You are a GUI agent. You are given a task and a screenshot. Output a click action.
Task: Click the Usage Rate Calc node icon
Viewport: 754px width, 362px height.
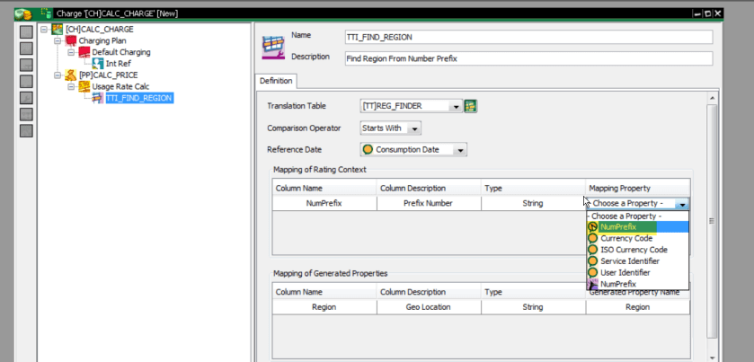[84, 86]
